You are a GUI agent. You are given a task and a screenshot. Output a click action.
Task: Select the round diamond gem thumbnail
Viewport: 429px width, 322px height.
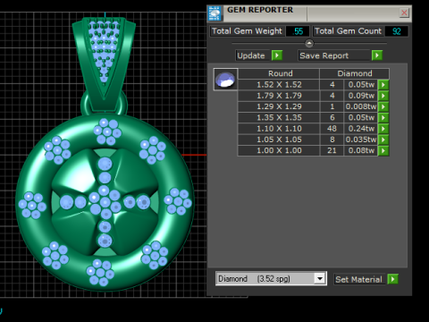pos(225,80)
